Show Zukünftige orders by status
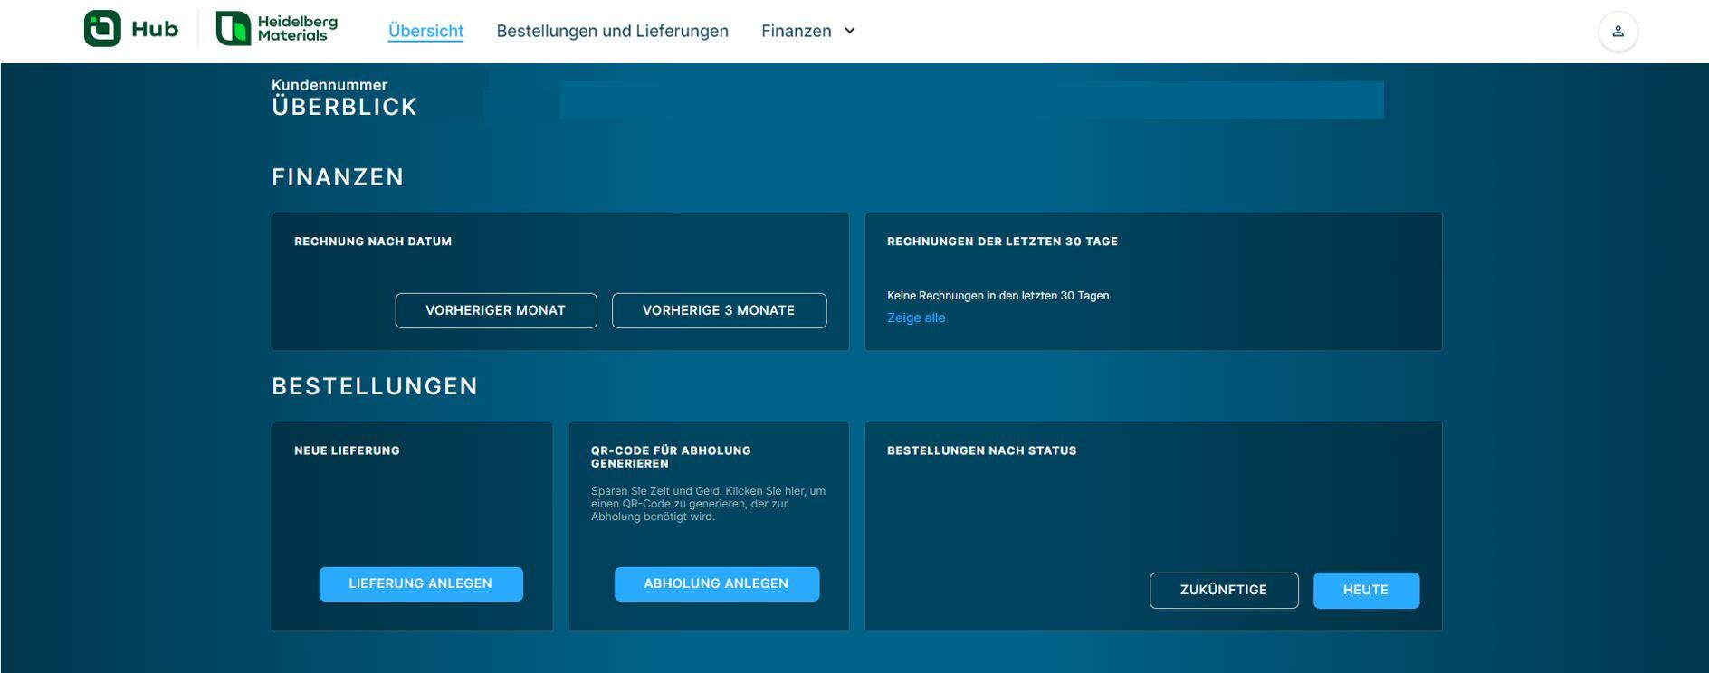 click(1223, 590)
